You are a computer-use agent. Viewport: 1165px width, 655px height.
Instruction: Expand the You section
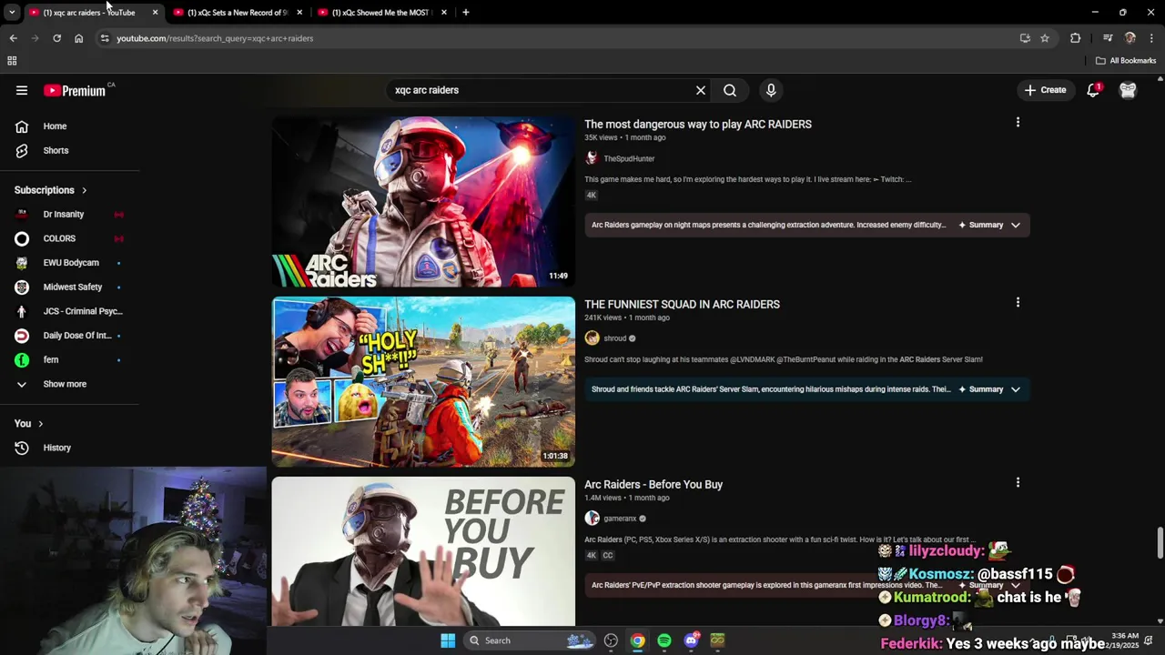pos(29,424)
